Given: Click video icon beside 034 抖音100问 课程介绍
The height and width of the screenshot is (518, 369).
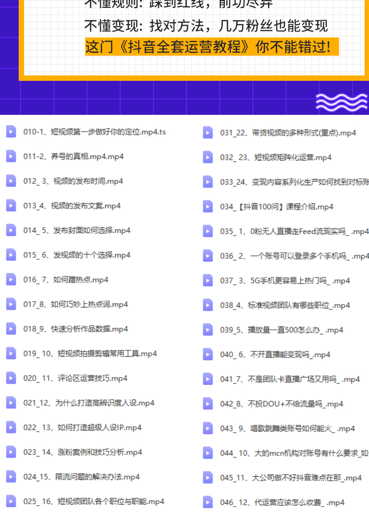Looking at the screenshot, I should click(208, 207).
